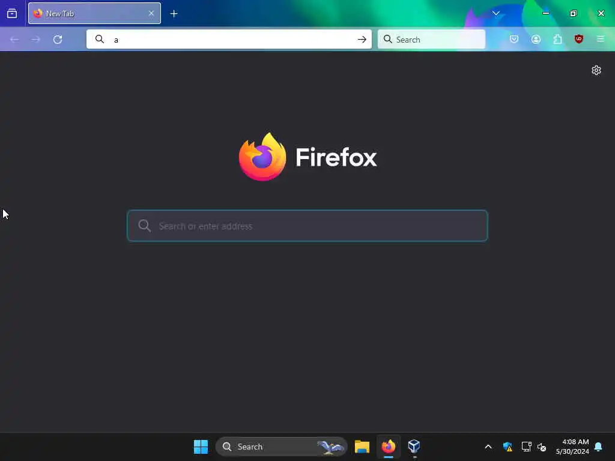Click the Firefox taskbar icon

coord(389,447)
